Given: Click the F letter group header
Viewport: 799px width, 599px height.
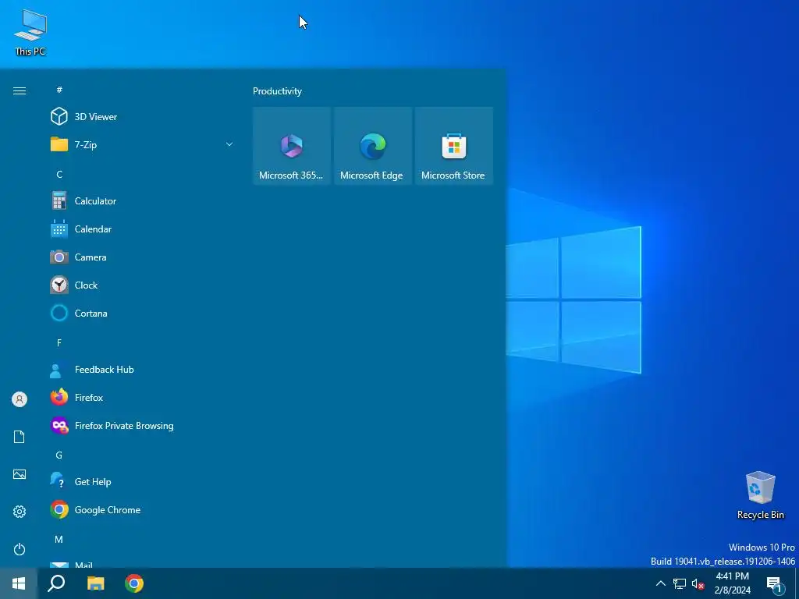Looking at the screenshot, I should (59, 343).
